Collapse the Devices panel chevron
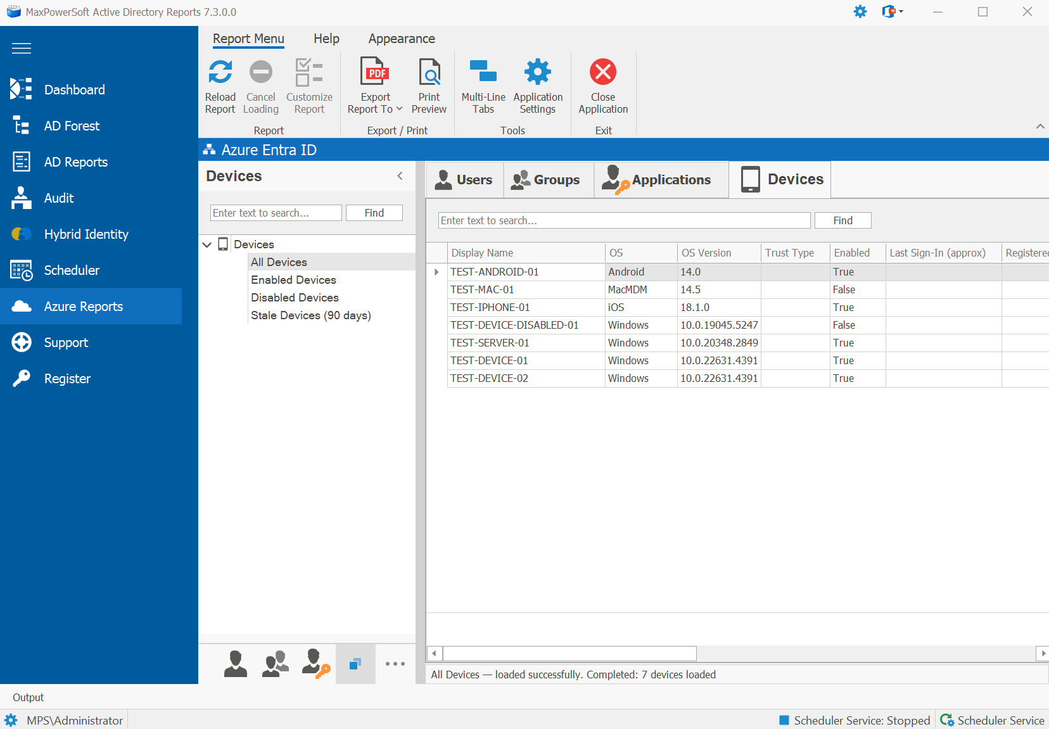1049x729 pixels. [400, 176]
